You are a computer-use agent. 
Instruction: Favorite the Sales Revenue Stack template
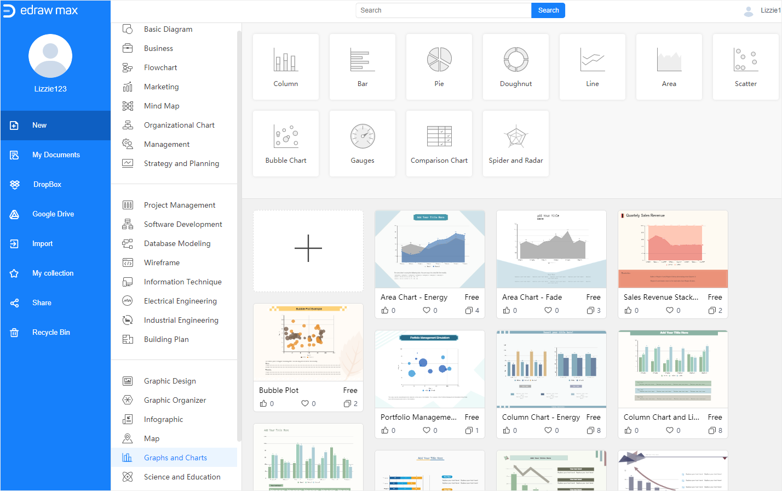[x=670, y=310]
